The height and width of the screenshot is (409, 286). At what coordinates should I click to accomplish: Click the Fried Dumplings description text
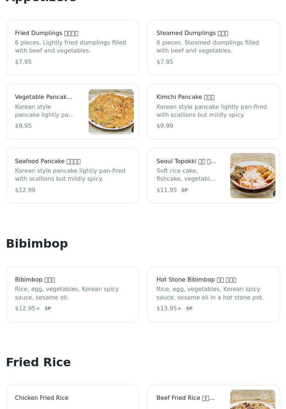click(70, 47)
